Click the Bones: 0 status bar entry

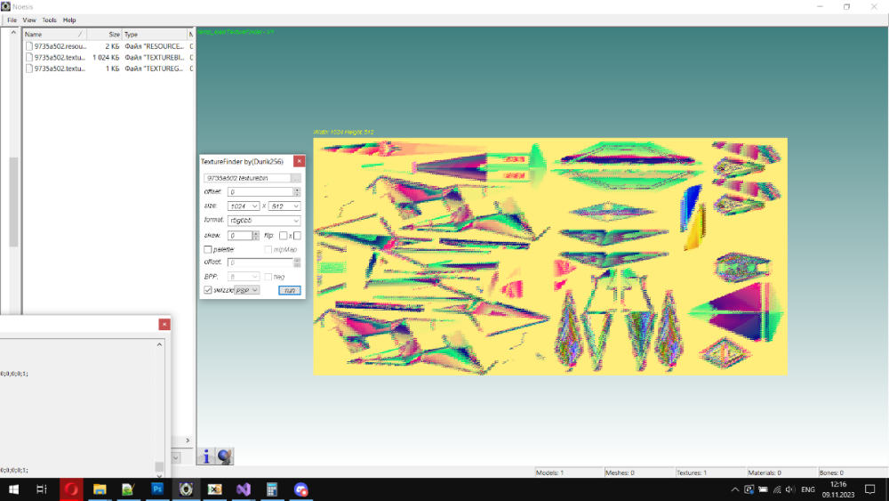[853, 472]
